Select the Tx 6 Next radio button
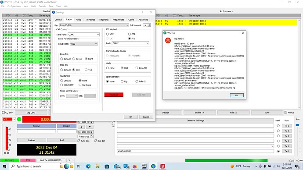This screenshot has height=170, width=303. pyautogui.click(x=278, y=151)
